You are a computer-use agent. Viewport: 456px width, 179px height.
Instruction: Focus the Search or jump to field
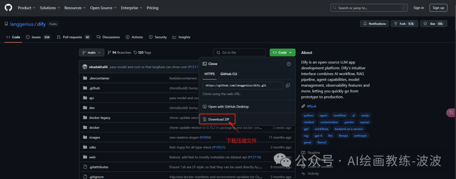tap(369, 8)
